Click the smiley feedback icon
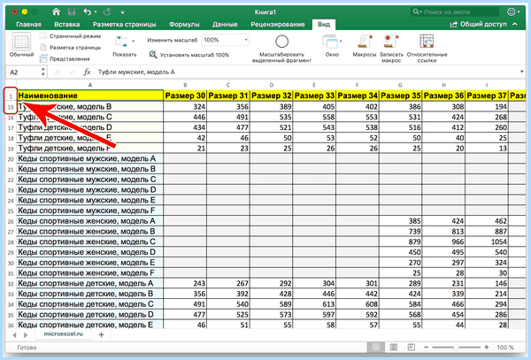 pos(511,11)
